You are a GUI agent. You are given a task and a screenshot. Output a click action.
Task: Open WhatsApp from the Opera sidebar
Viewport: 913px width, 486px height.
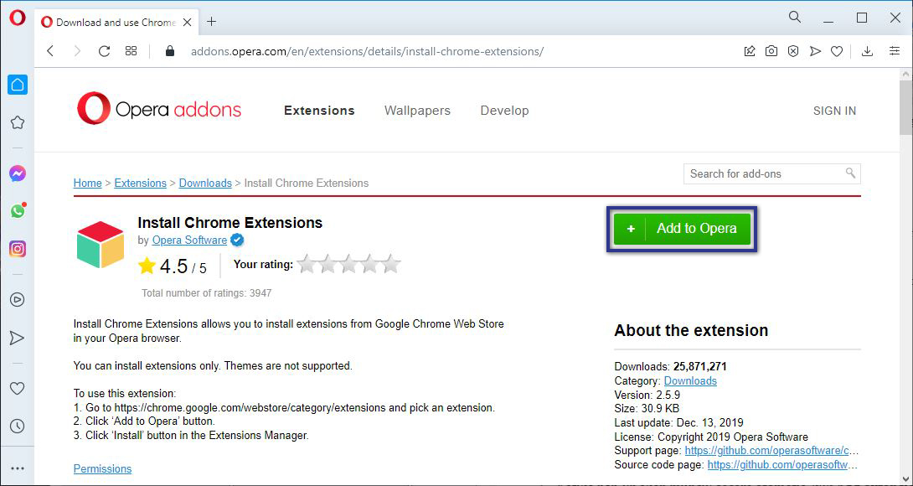(x=18, y=211)
